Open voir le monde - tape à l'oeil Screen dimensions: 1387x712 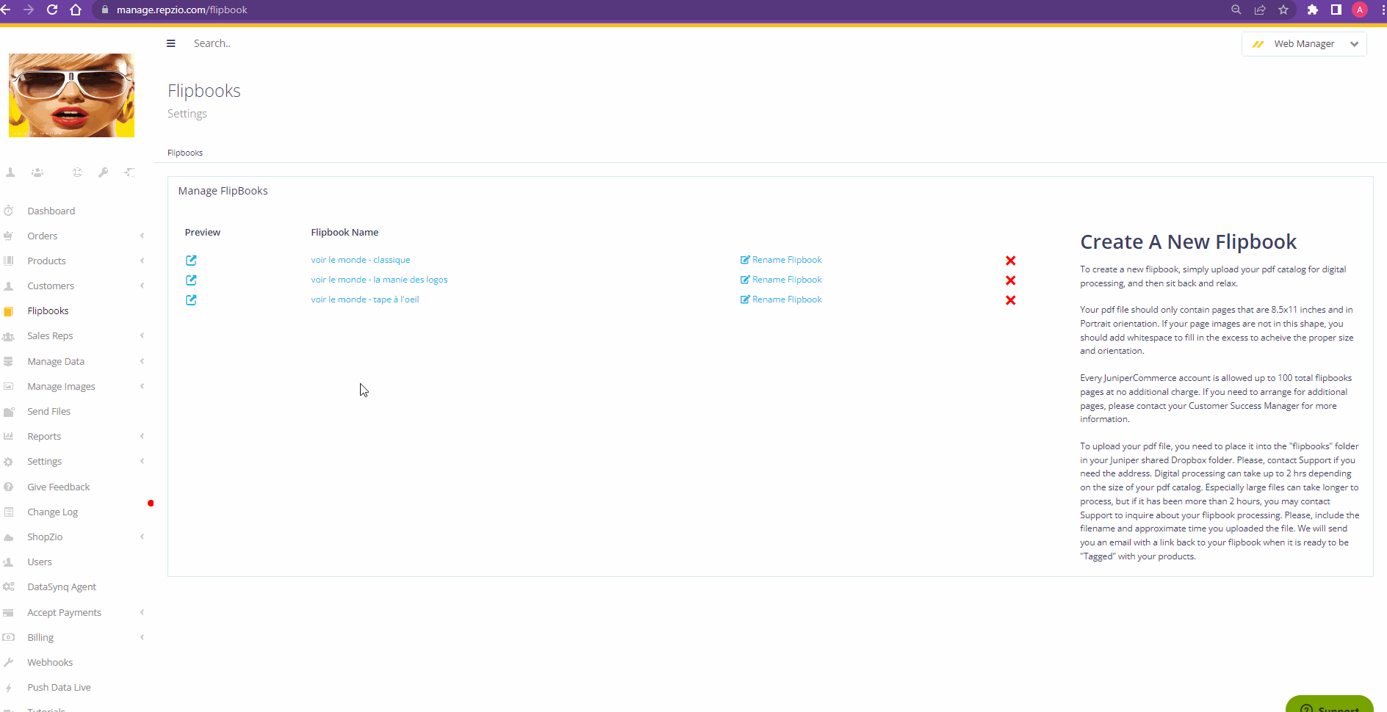[365, 299]
